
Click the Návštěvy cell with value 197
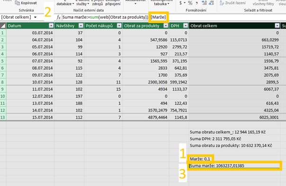pyautogui.click(x=69, y=96)
